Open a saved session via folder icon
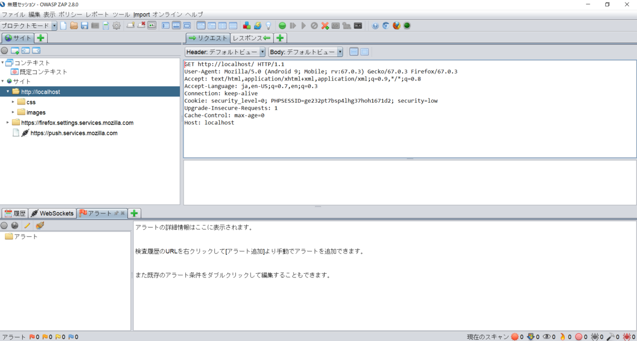The height and width of the screenshot is (341, 637). coord(74,25)
